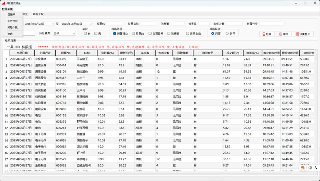This screenshot has width=320, height=181.
Task: Select the 升序 radio button
Action: pos(227,34)
